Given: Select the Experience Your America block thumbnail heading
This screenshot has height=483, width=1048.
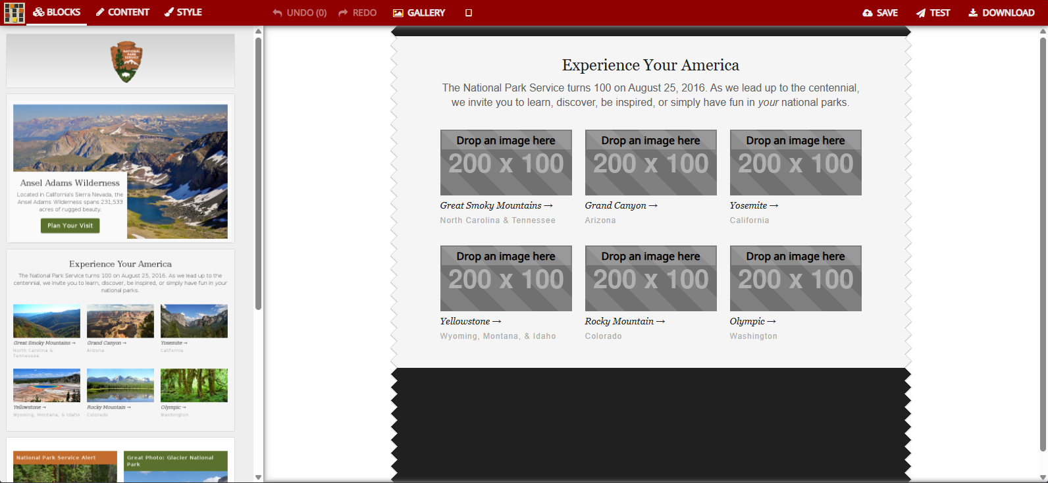Looking at the screenshot, I should [120, 264].
